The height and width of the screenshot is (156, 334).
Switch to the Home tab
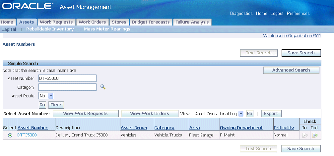(x=7, y=22)
